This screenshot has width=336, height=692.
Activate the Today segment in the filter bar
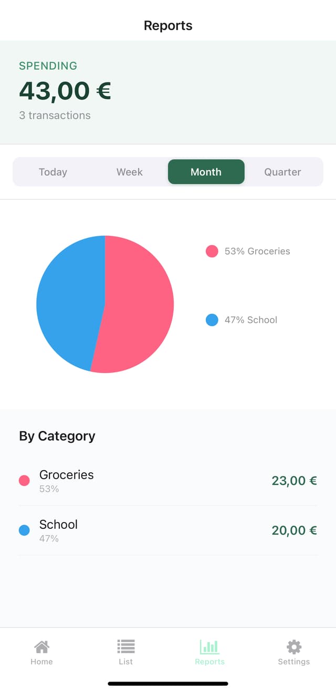[52, 172]
